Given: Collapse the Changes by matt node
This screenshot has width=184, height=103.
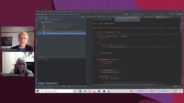Looking at the screenshot, I should click(38, 30).
